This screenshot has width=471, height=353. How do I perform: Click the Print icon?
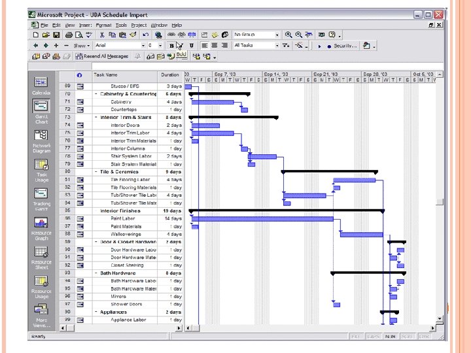[x=69, y=35]
